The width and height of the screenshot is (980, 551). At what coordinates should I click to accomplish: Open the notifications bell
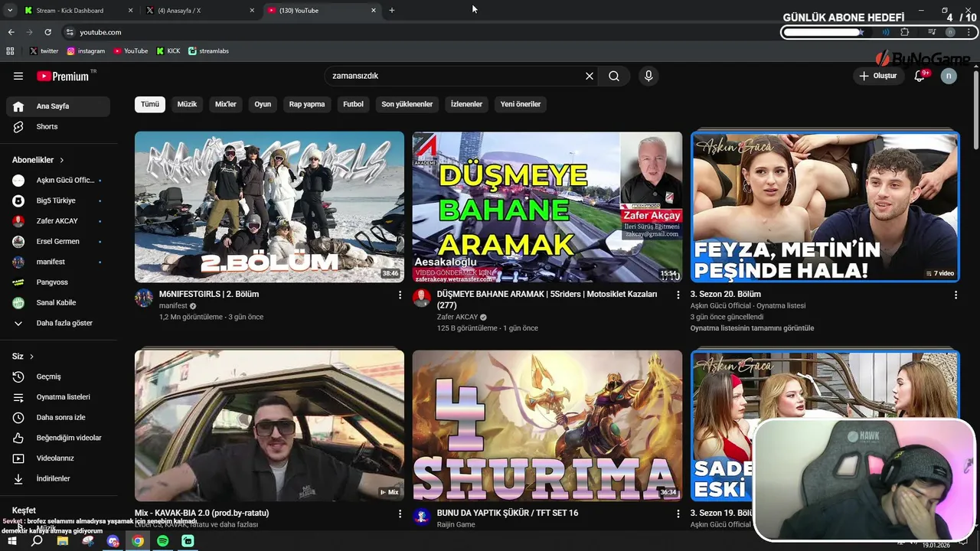(920, 76)
